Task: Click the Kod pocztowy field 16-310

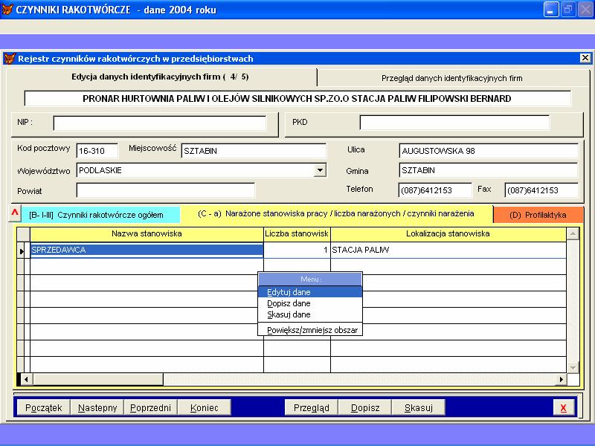Action: 97,151
